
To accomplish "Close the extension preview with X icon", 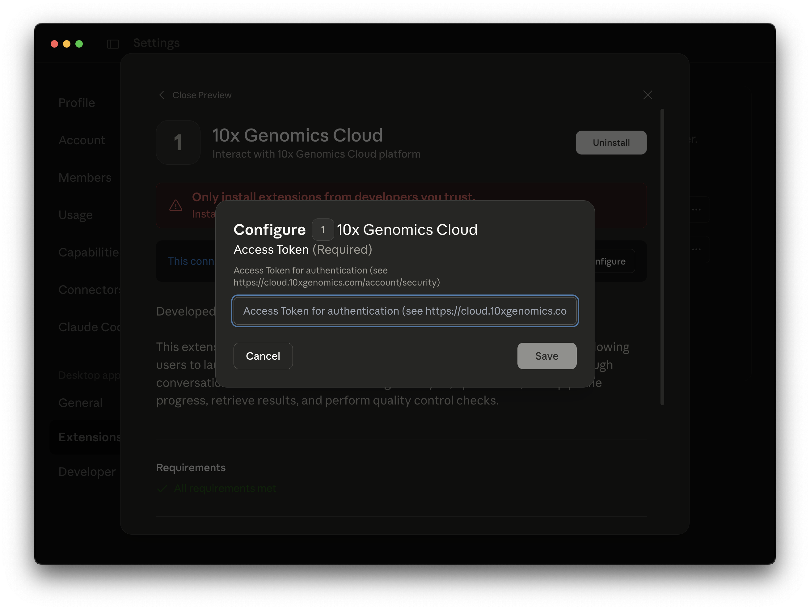I will [x=648, y=95].
